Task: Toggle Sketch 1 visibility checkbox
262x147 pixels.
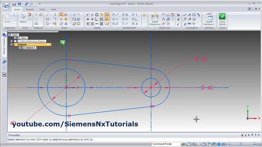Action: [20, 48]
